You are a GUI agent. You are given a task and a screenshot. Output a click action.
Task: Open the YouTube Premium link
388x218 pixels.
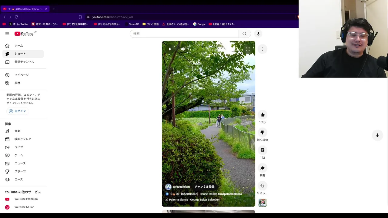point(23,199)
